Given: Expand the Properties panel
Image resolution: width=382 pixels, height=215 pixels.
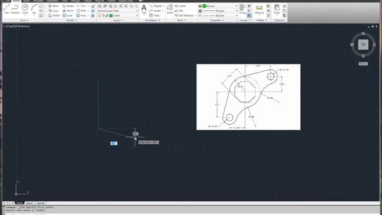Looking at the screenshot, I should pos(217,20).
